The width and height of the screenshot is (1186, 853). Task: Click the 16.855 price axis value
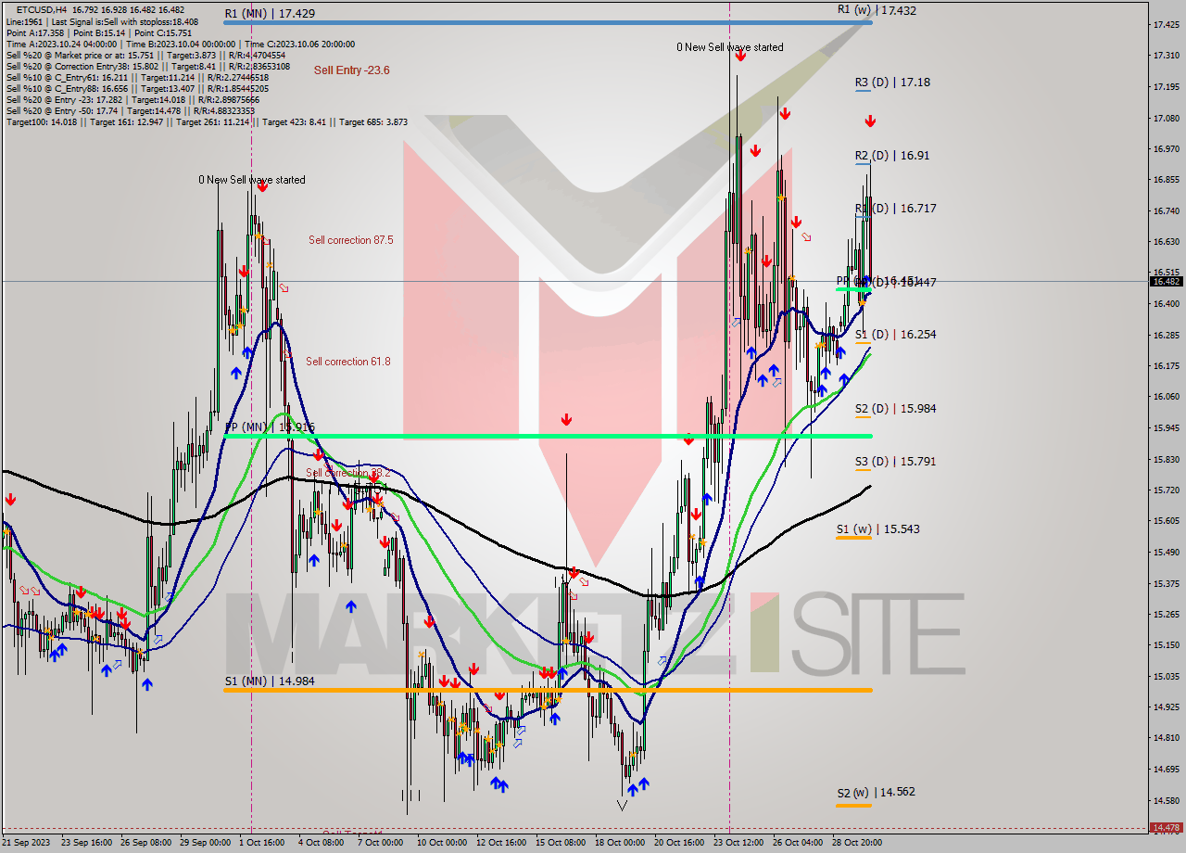(x=1166, y=179)
